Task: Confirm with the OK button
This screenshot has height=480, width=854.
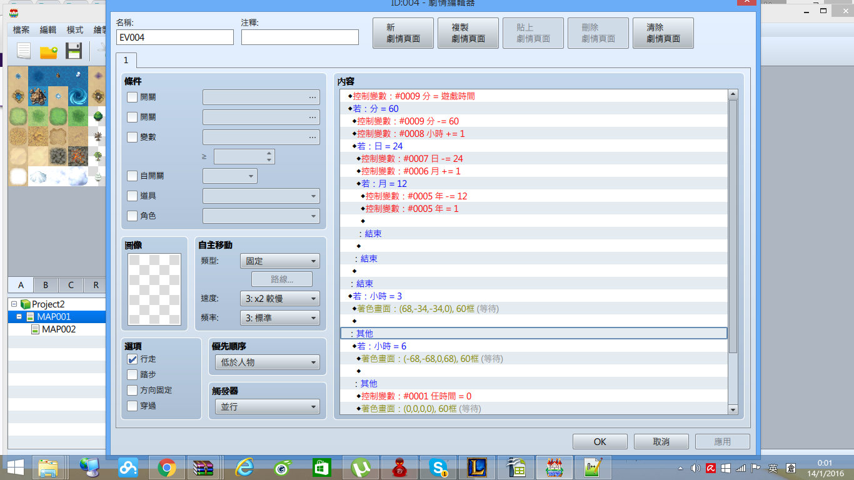Action: pos(600,441)
